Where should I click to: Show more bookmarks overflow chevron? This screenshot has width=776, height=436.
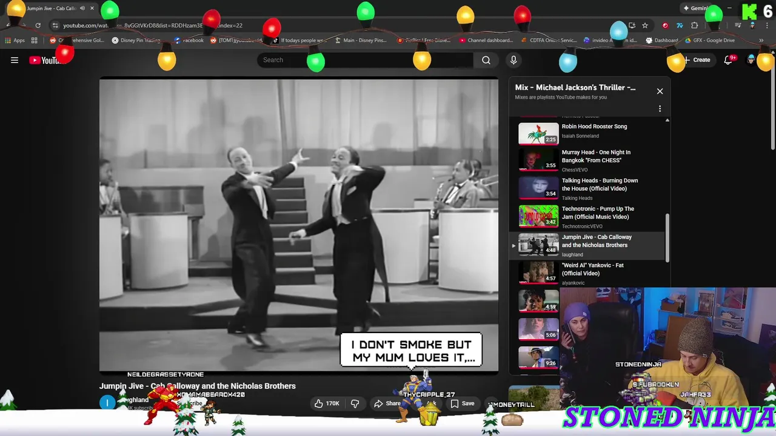pyautogui.click(x=761, y=41)
